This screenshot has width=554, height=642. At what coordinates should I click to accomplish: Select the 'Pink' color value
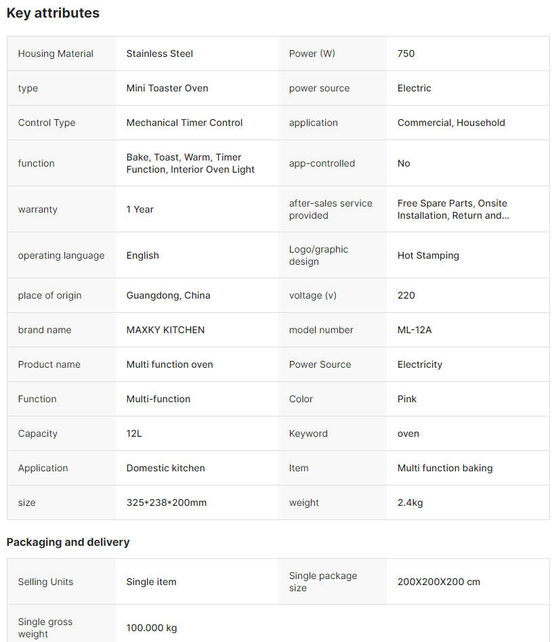407,399
